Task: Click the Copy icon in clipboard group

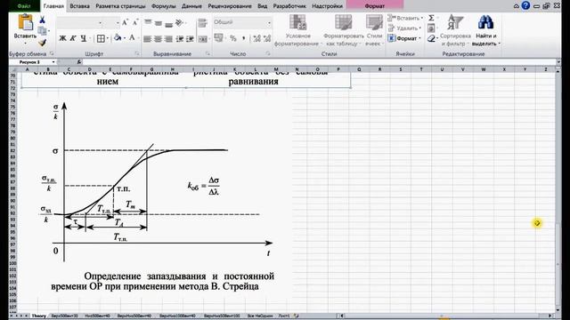Action: point(42,31)
